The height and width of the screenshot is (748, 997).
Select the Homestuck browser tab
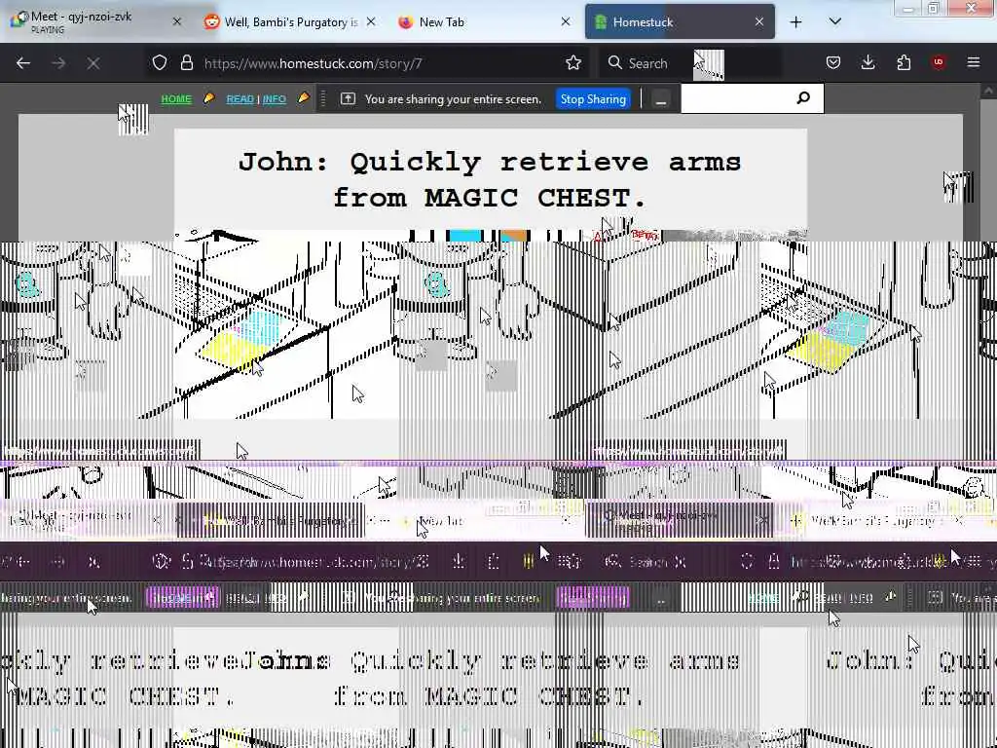click(x=679, y=21)
